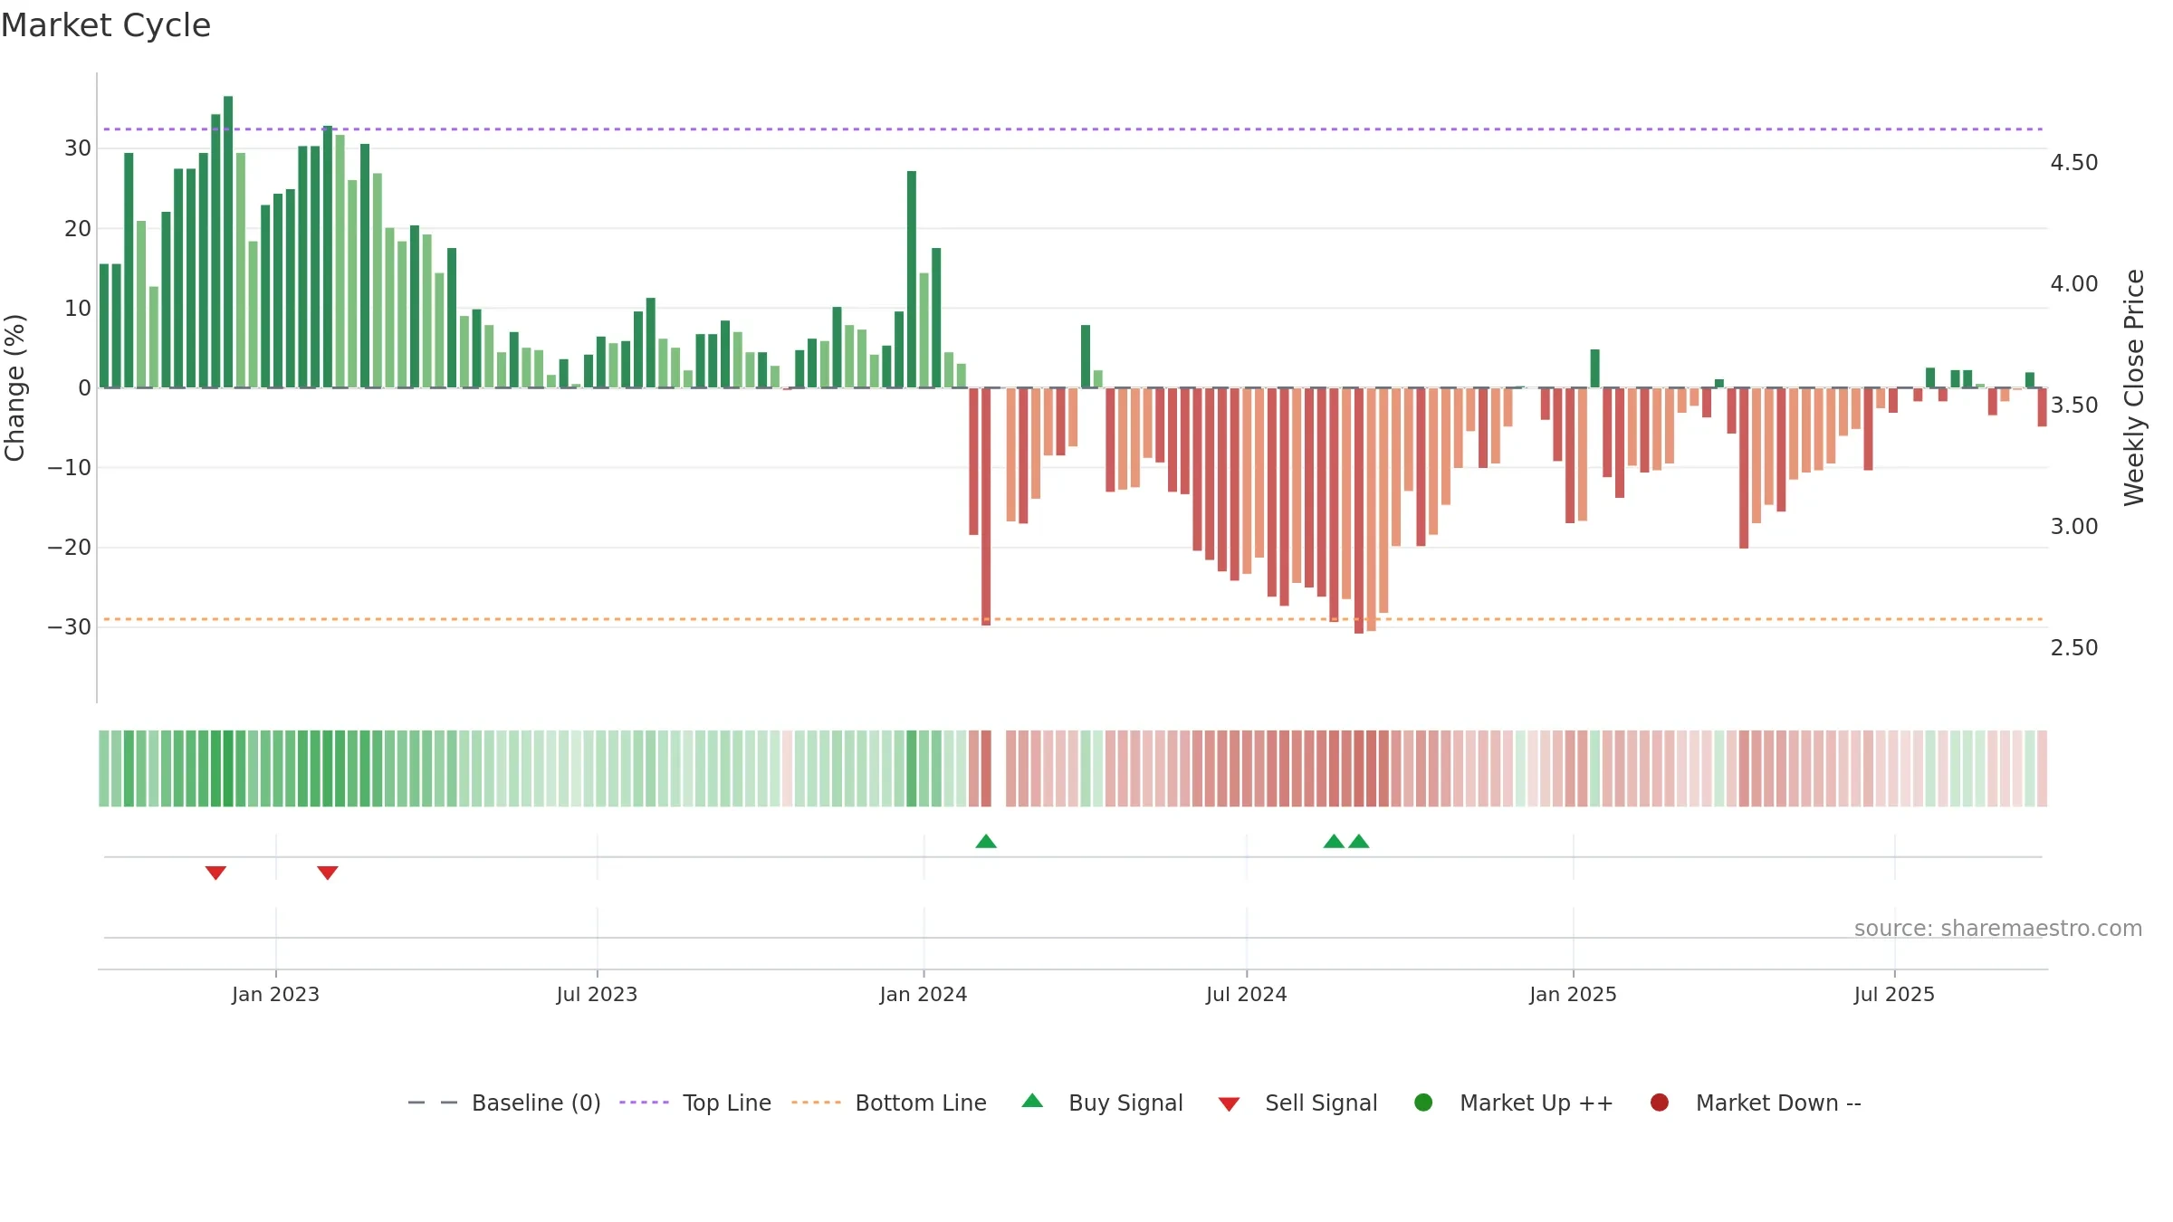The image size is (2173, 1222).
Task: Toggle the Baseline (0) legend entry
Action: tap(504, 1103)
